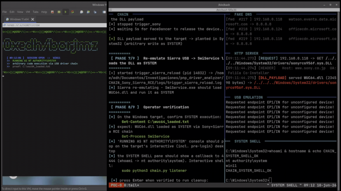Click the 'fwd #217' DNS entry
341x191 pixels.
click(x=281, y=22)
